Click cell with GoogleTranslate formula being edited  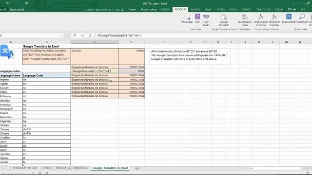pyautogui.click(x=95, y=71)
